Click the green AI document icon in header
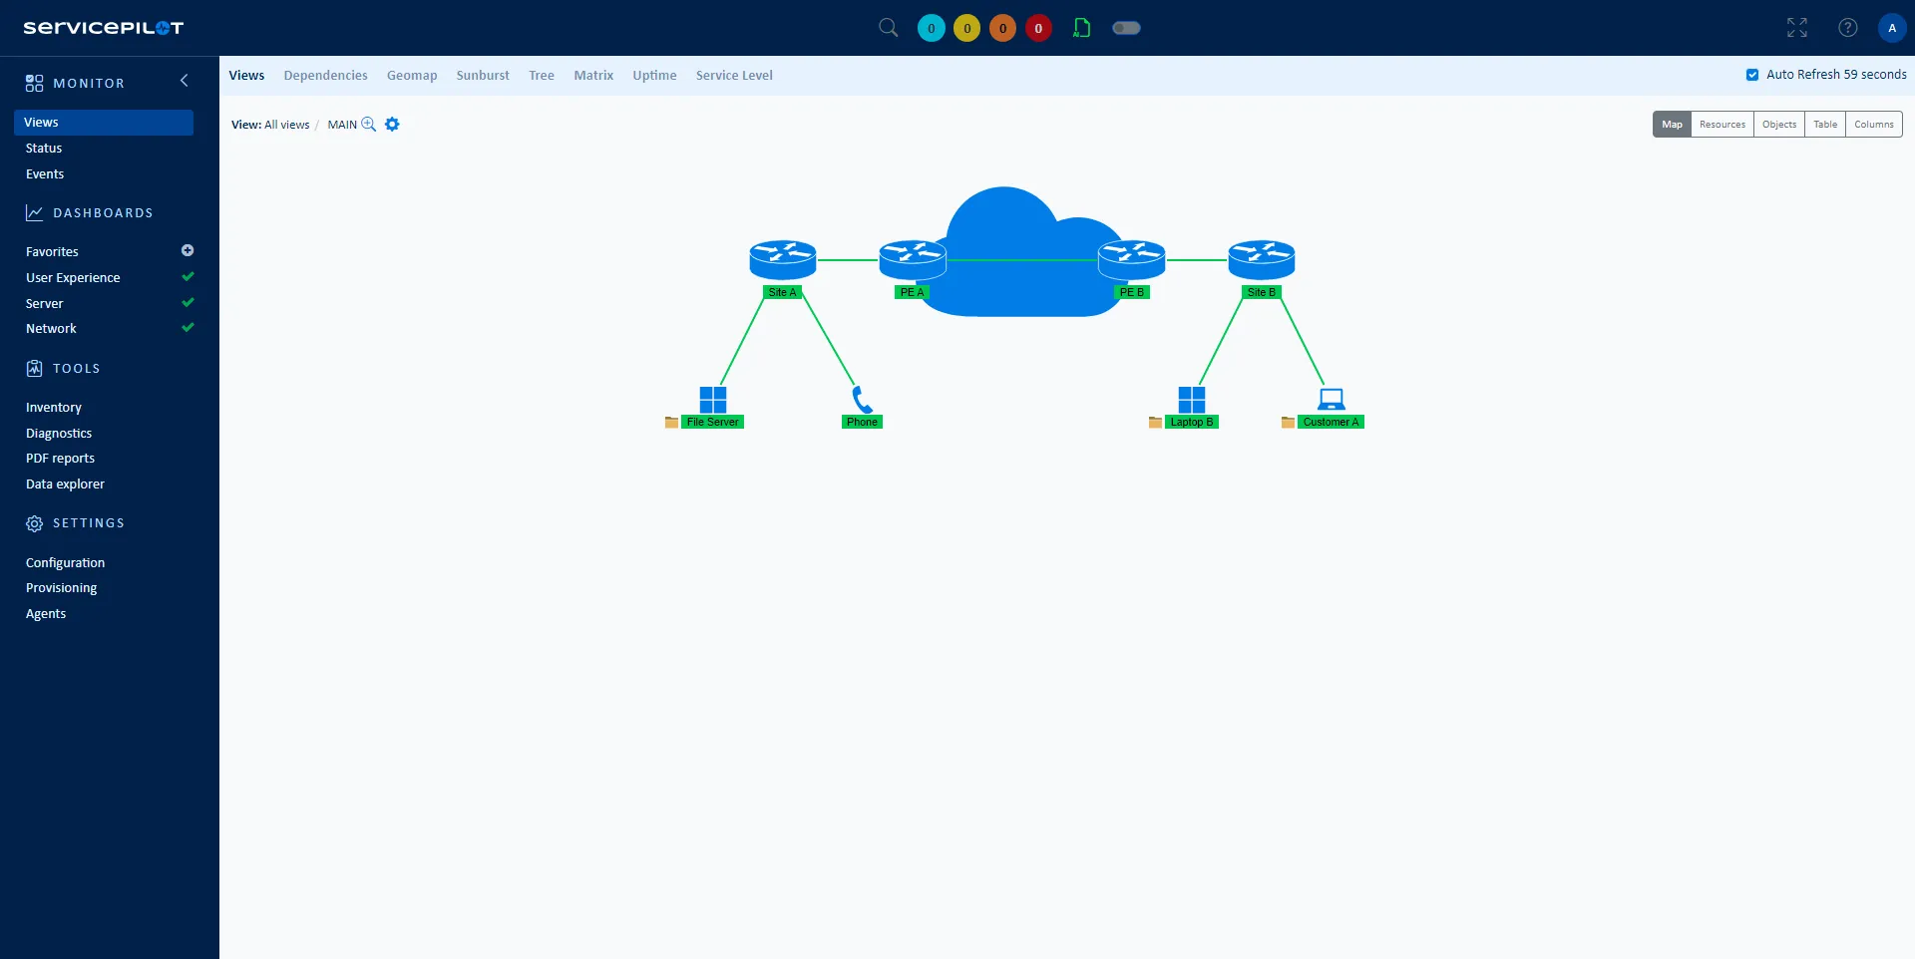This screenshot has height=959, width=1915. 1082,28
